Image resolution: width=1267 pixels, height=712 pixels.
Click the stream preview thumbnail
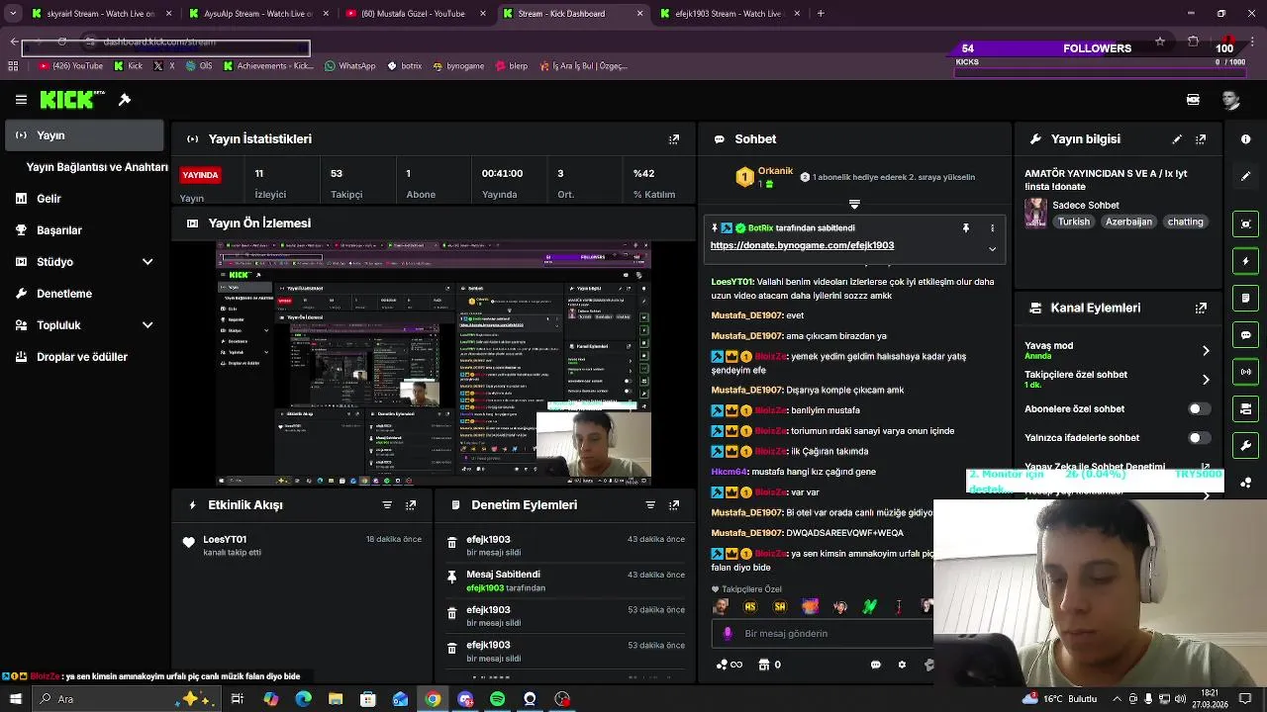click(x=435, y=364)
